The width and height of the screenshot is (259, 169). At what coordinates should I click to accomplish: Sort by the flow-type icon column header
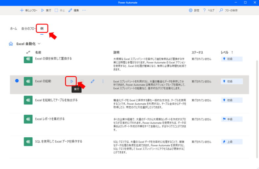point(28,52)
